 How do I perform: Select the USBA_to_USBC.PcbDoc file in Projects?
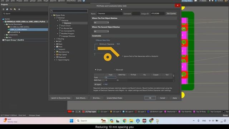18,29
